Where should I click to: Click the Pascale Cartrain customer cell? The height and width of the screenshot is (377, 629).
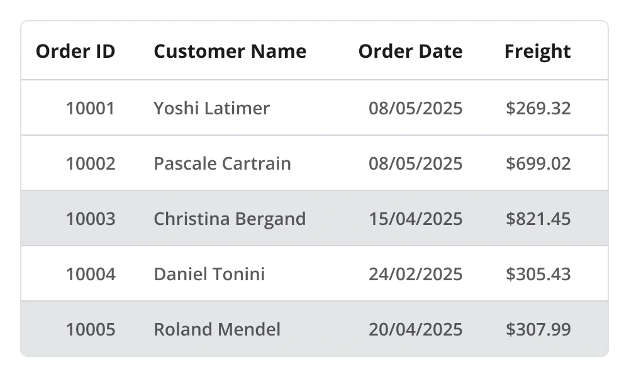coord(222,163)
